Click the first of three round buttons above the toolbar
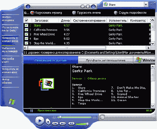Screen dimensions: 157x129 (x=82, y=7)
